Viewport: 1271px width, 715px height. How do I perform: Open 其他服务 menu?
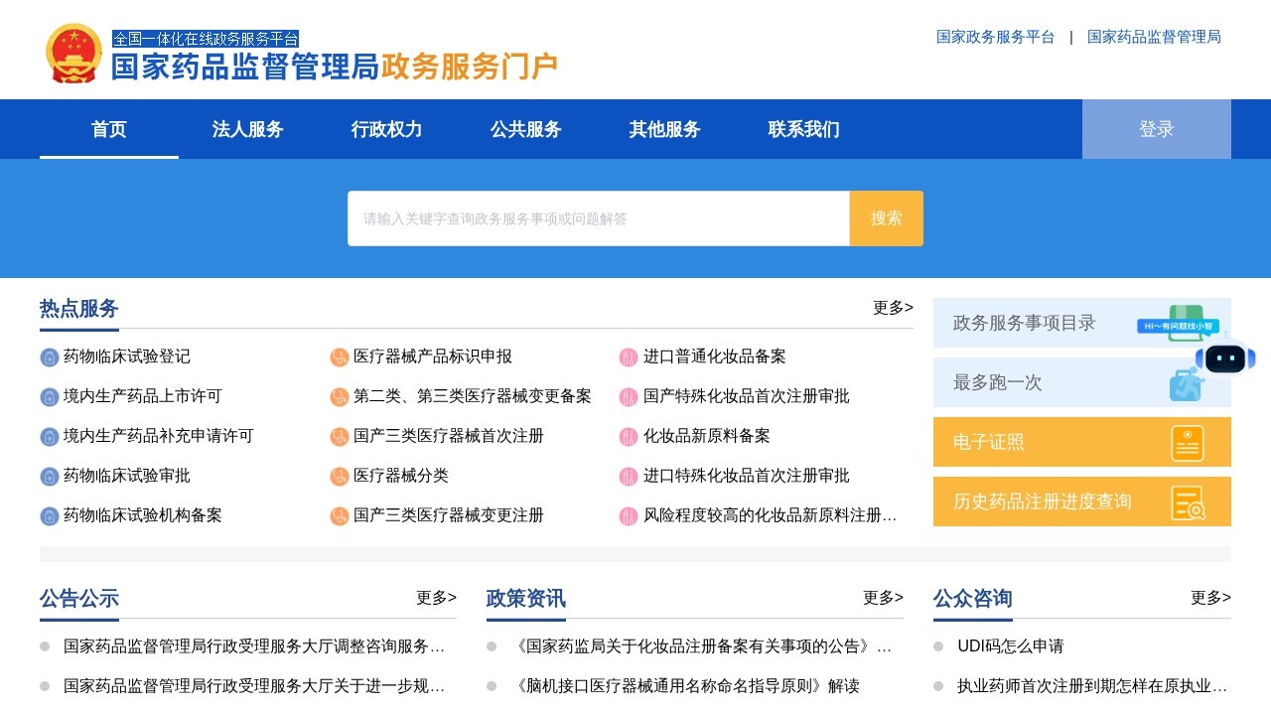pyautogui.click(x=665, y=129)
